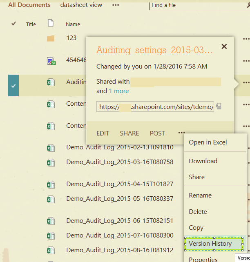The width and height of the screenshot is (250, 262).
Task: Click the sharepoint.com URL field in the callout
Action: (155, 107)
